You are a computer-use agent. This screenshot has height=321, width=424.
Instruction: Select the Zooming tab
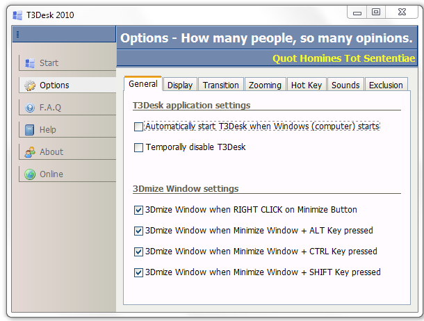265,85
